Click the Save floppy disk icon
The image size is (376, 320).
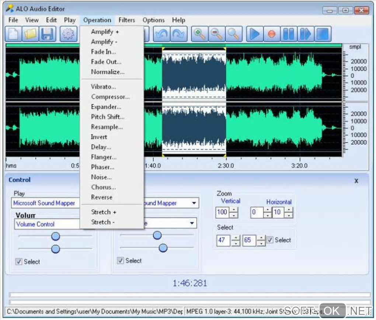pos(48,34)
